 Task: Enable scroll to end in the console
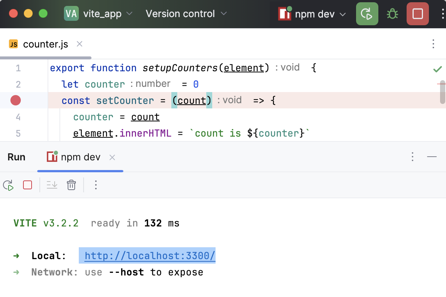tap(52, 185)
